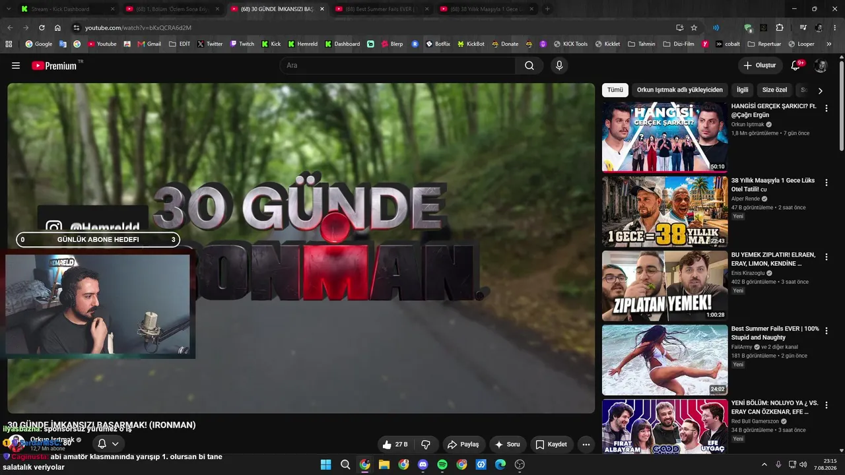Close the Best Summer Fails EVER tab
The width and height of the screenshot is (845, 475).
click(x=426, y=9)
